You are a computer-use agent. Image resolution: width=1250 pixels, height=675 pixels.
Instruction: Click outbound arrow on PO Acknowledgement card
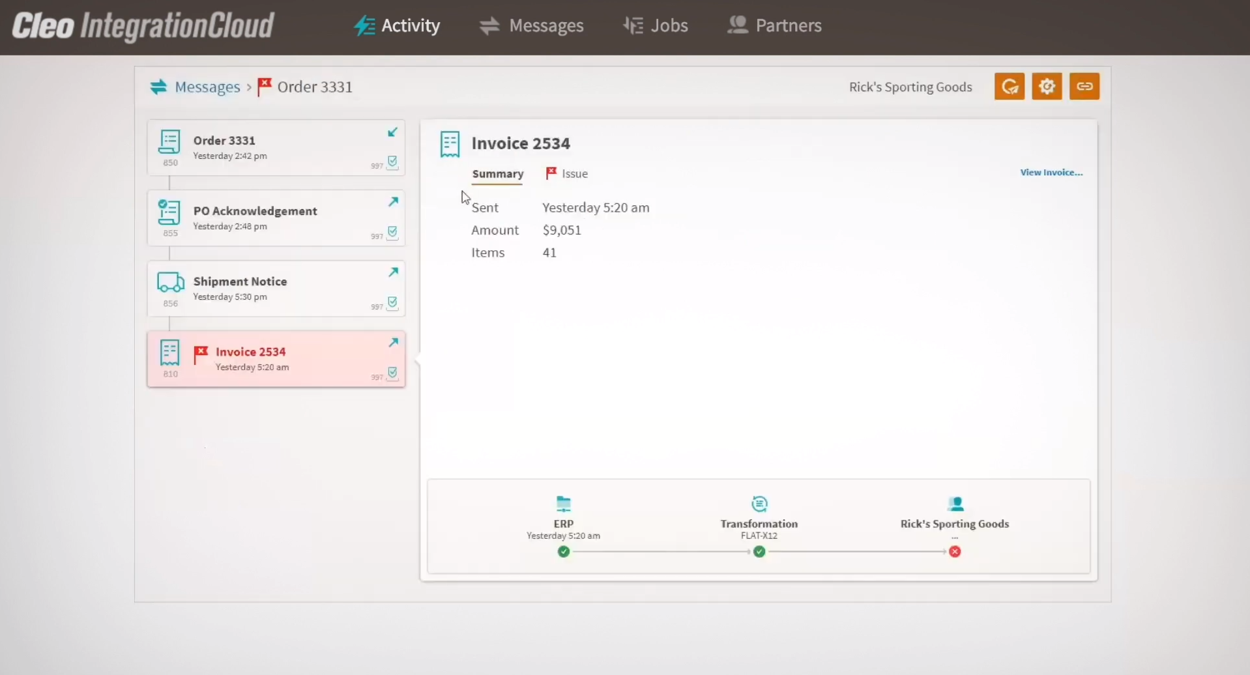[393, 202]
